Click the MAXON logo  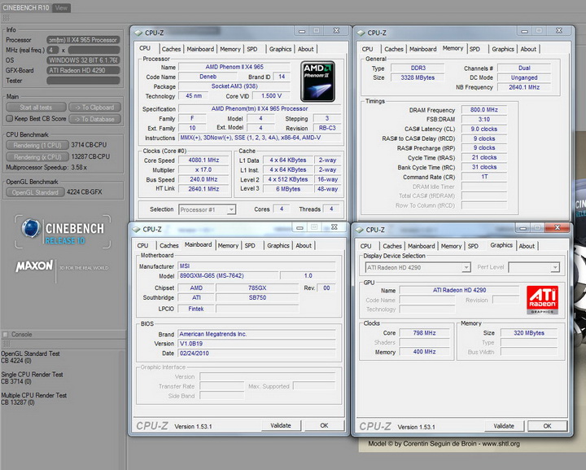(x=34, y=266)
